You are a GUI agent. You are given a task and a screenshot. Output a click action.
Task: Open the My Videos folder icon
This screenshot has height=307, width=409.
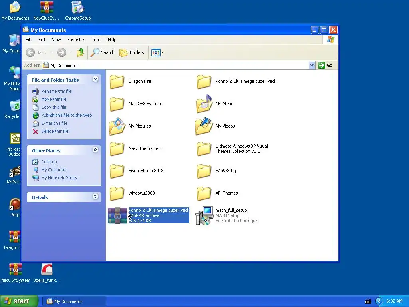coord(204,126)
